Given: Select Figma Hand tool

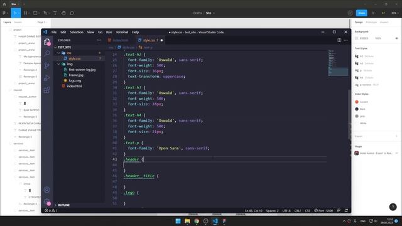Looking at the screenshot, I should [63, 13].
